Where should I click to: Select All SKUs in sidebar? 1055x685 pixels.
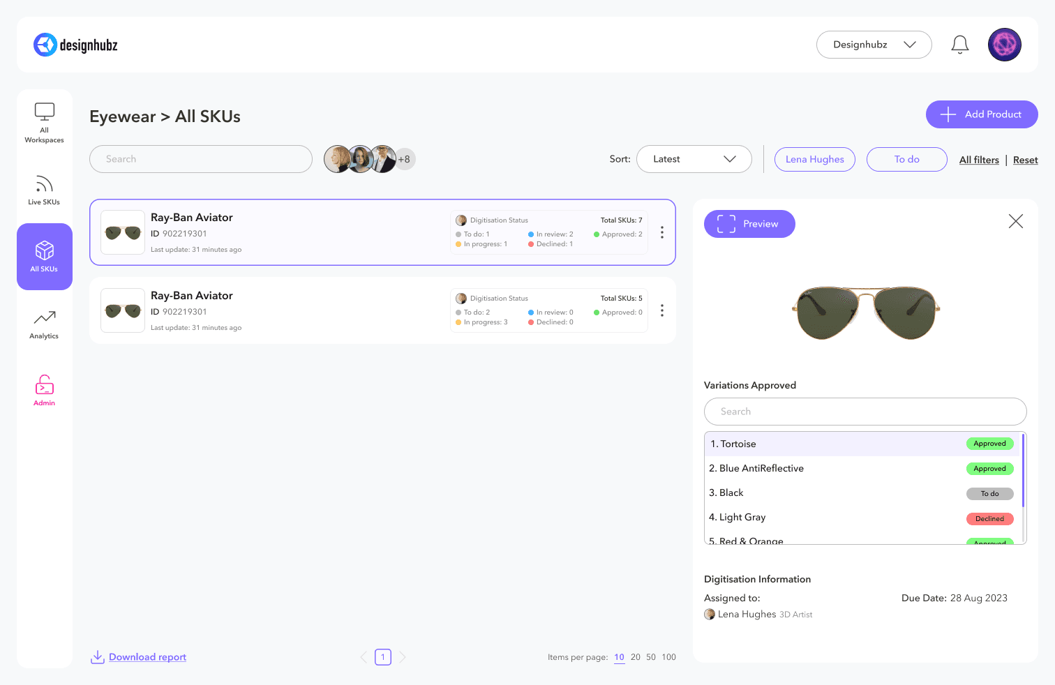(x=45, y=257)
